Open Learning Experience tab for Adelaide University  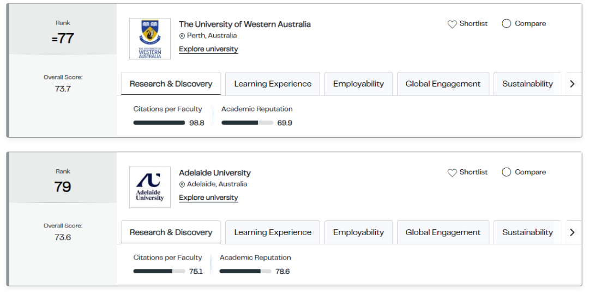273,232
